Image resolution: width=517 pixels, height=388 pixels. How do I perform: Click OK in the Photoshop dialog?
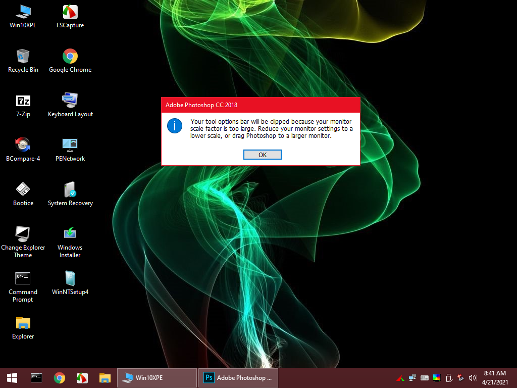tap(263, 155)
